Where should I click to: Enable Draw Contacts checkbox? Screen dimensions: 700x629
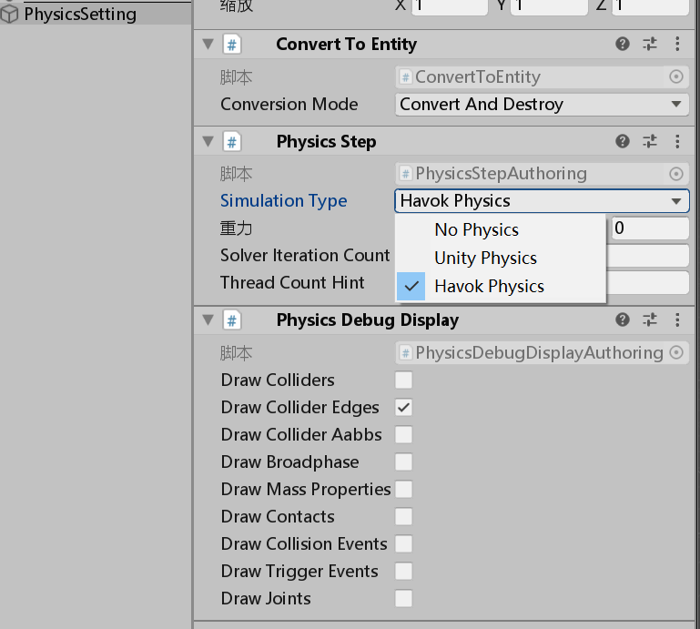point(403,516)
